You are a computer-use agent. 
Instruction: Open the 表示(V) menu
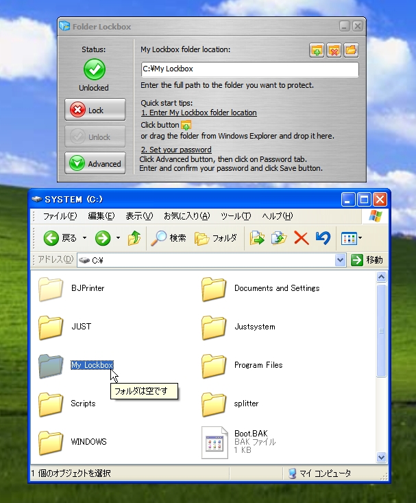[139, 216]
